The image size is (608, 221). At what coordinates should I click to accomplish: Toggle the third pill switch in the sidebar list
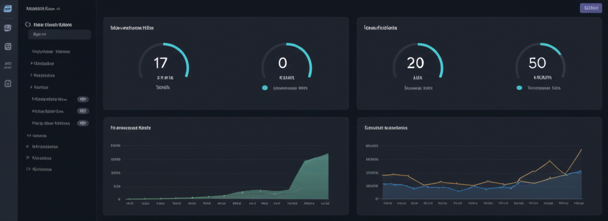(x=83, y=123)
